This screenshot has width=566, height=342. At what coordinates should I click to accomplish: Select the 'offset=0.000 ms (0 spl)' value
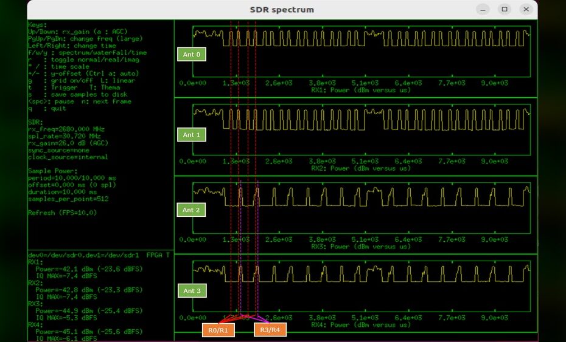tap(72, 185)
